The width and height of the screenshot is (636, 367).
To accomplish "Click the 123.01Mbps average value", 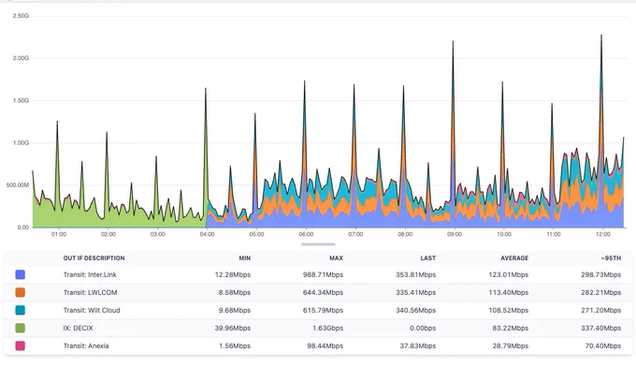I will 508,275.
